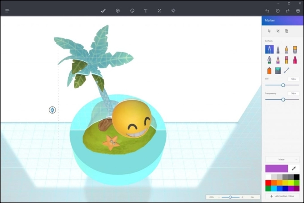Adjust the brush Size slider handle
The image size is (304, 203).
[x=283, y=85]
